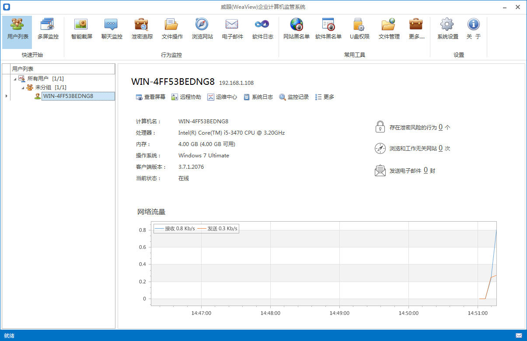
Task: Open the 多屏监控 multi-screen monitor
Action: click(48, 29)
